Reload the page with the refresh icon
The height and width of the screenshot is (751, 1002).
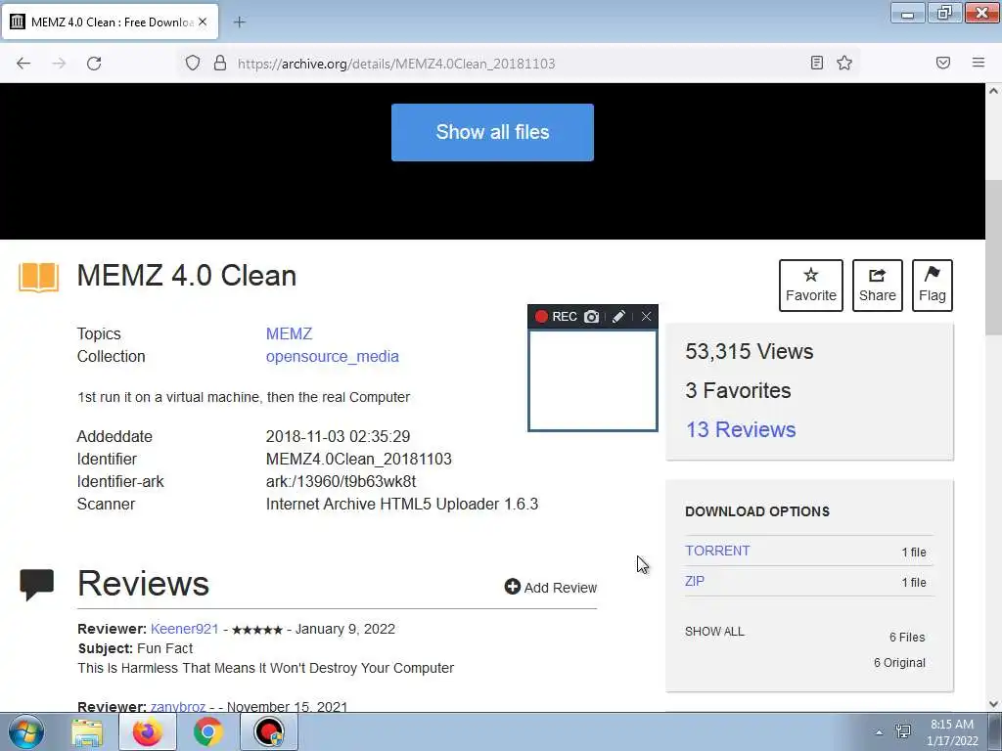(94, 64)
